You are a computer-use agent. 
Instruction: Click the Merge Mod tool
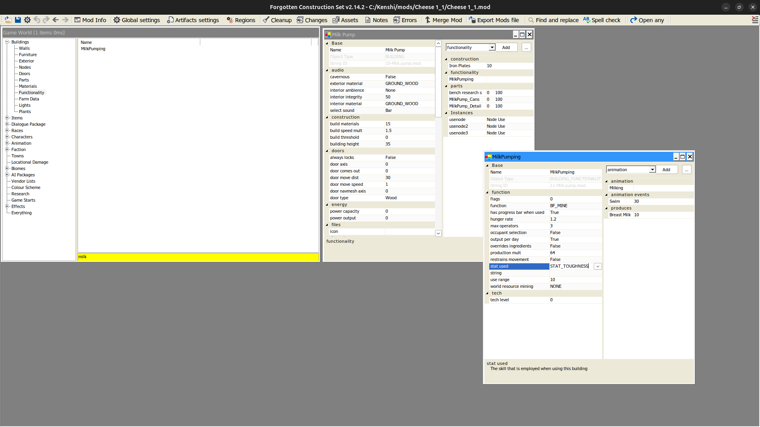tap(443, 20)
